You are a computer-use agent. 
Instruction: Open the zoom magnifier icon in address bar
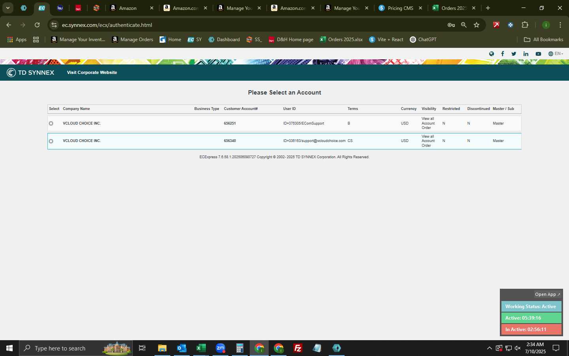coord(464,25)
